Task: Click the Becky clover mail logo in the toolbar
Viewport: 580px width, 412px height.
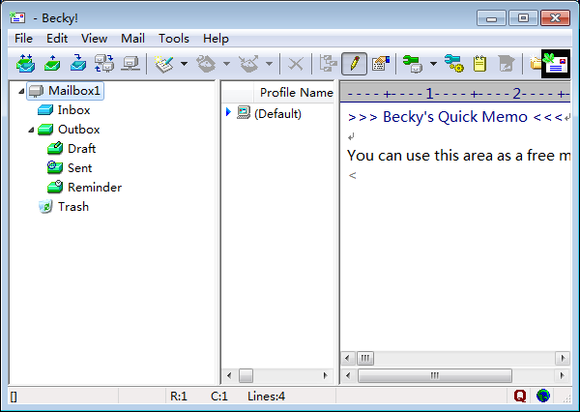Action: [556, 64]
